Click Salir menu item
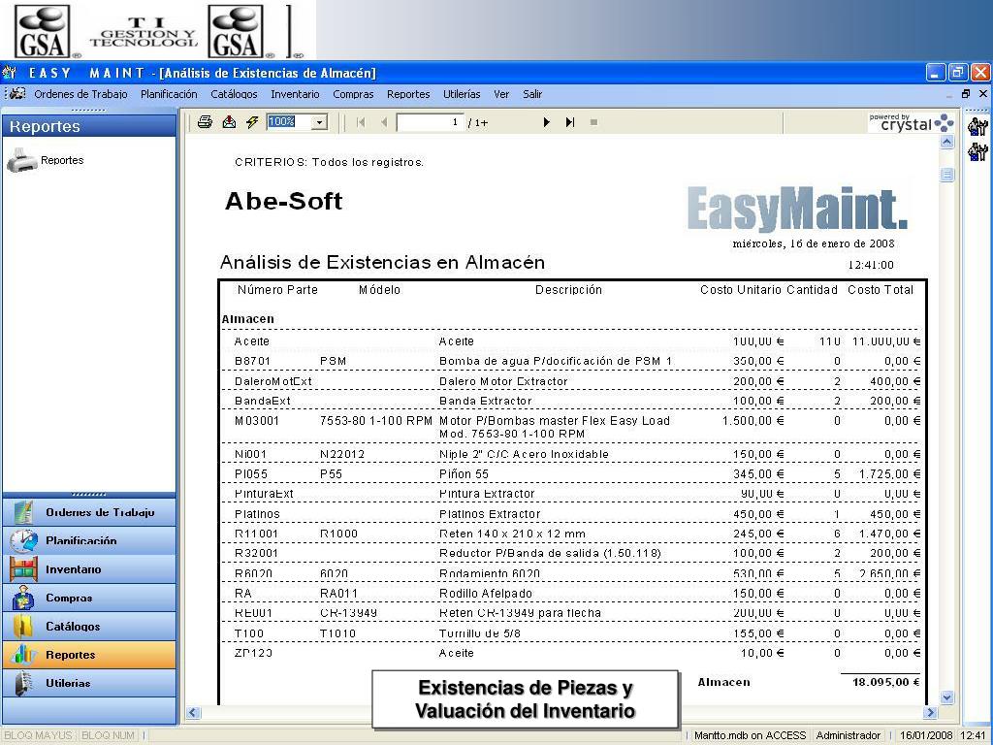Image resolution: width=993 pixels, height=745 pixels. point(532,94)
